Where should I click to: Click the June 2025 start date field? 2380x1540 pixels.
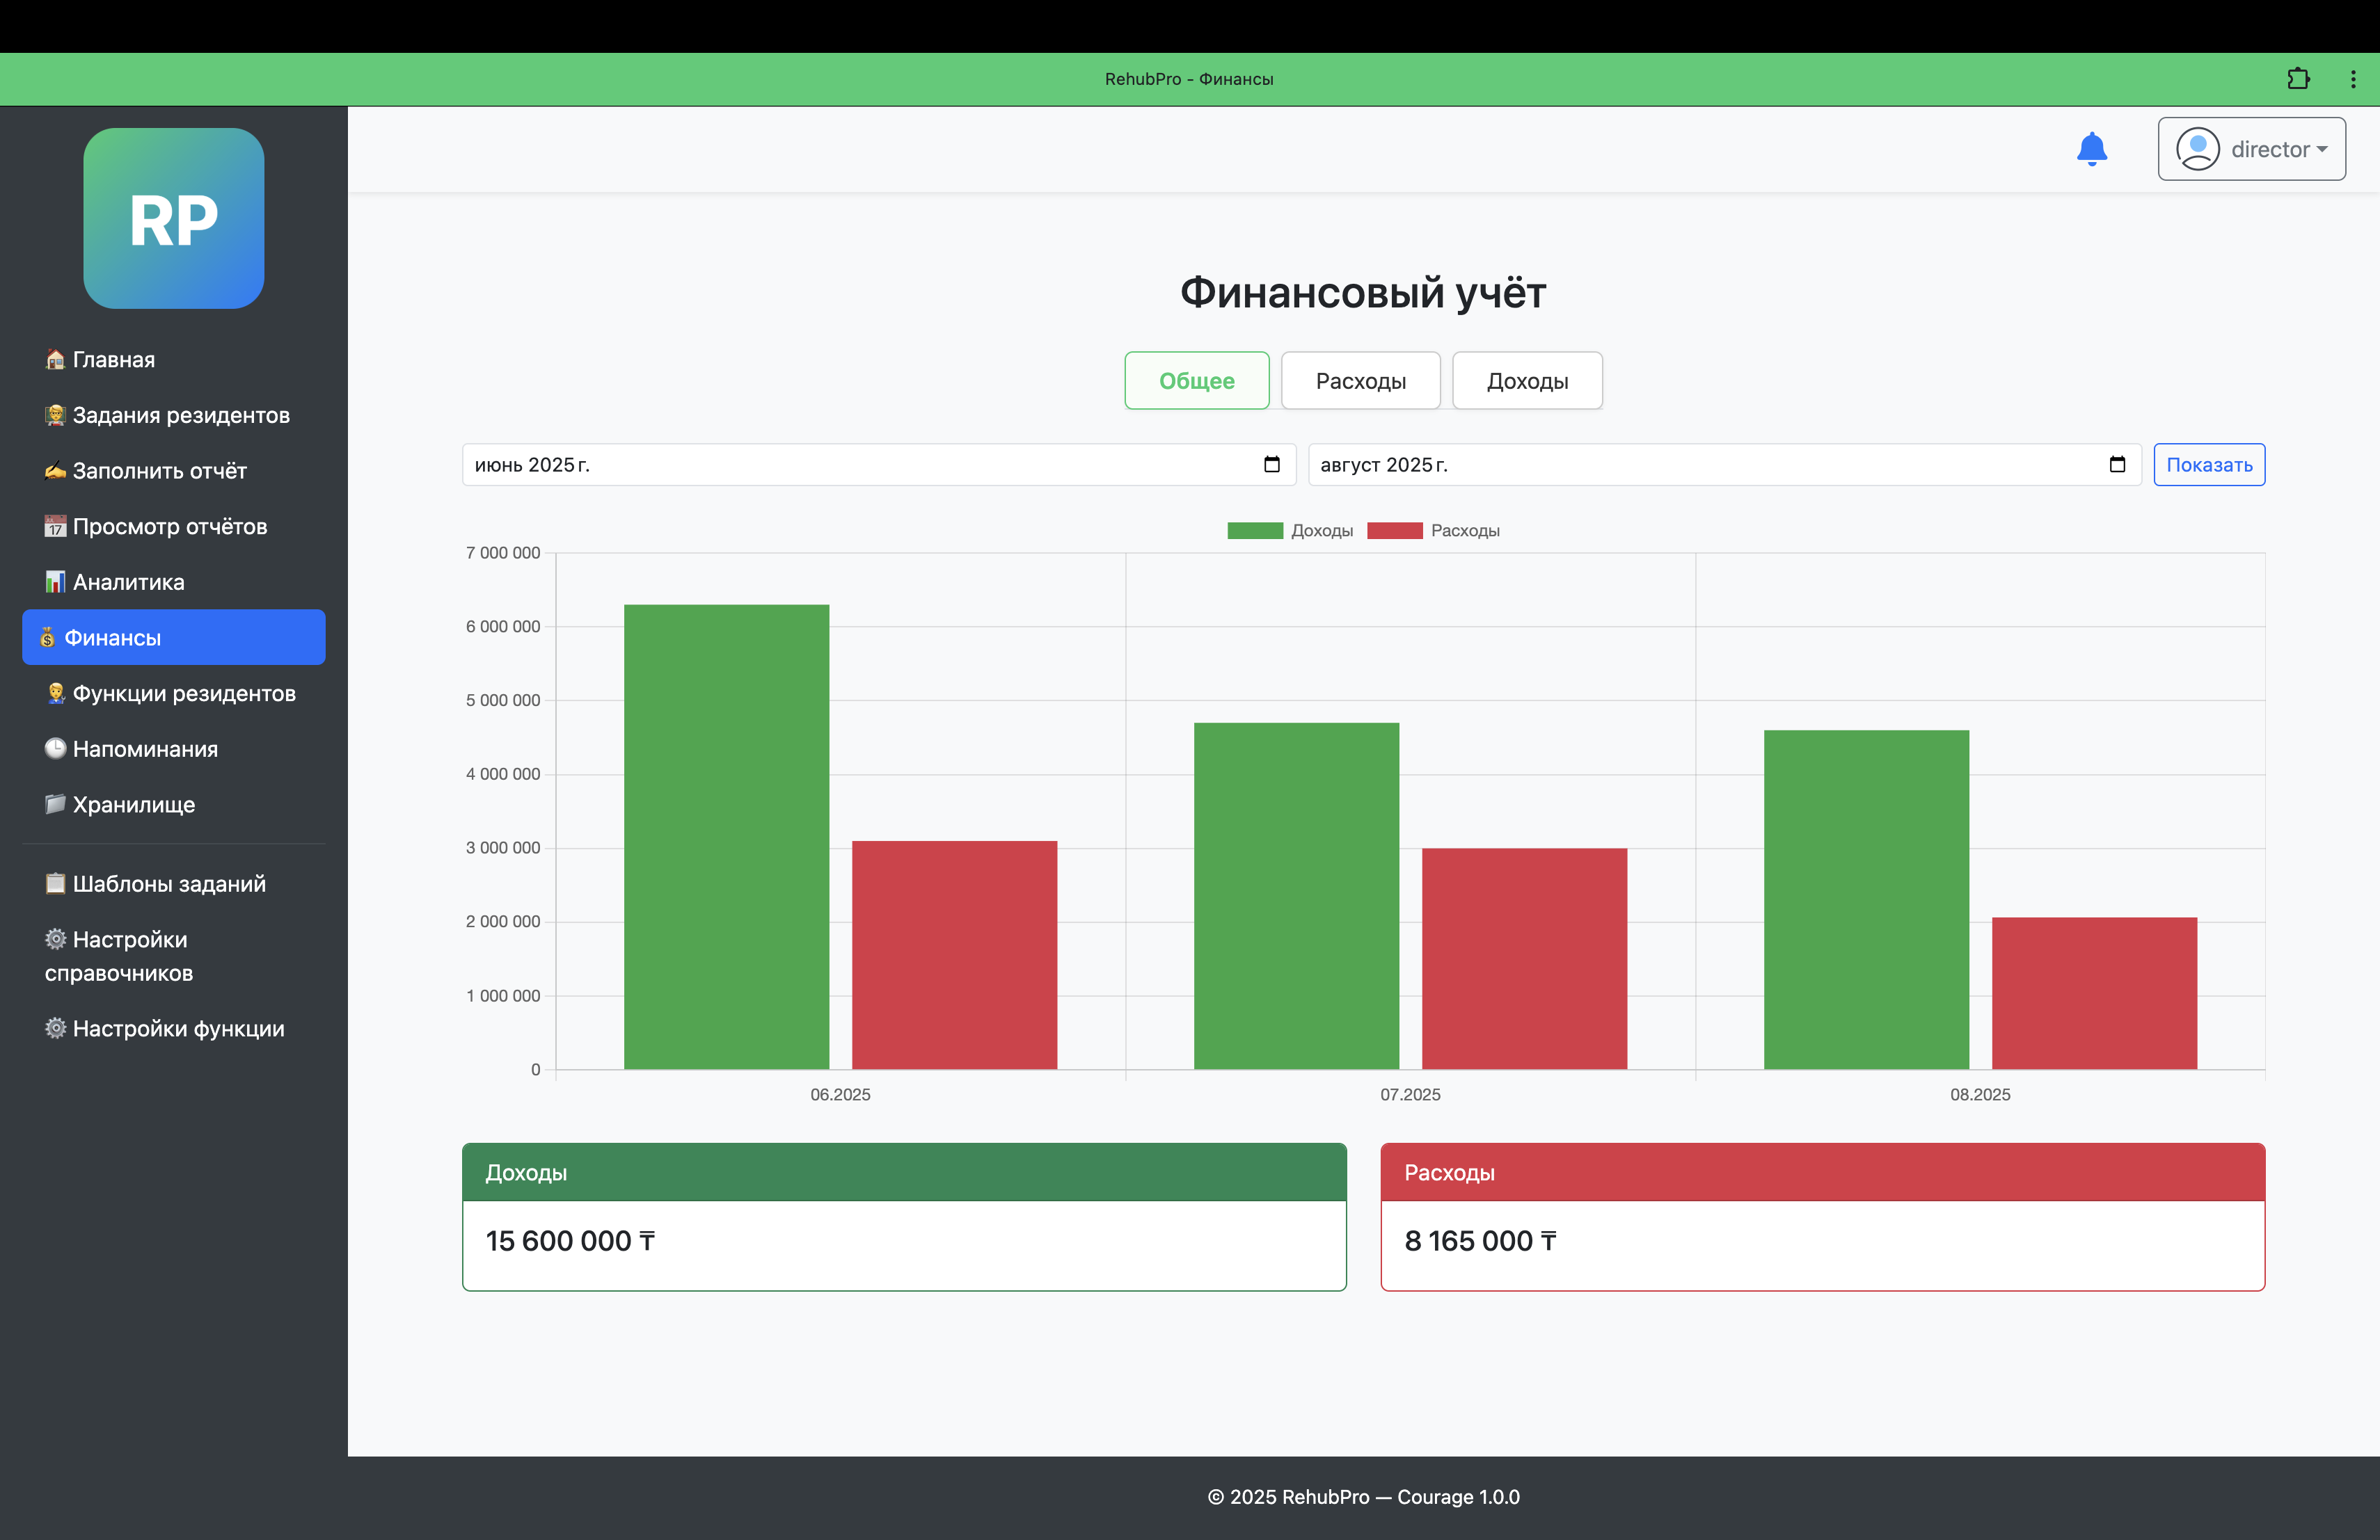tap(860, 465)
